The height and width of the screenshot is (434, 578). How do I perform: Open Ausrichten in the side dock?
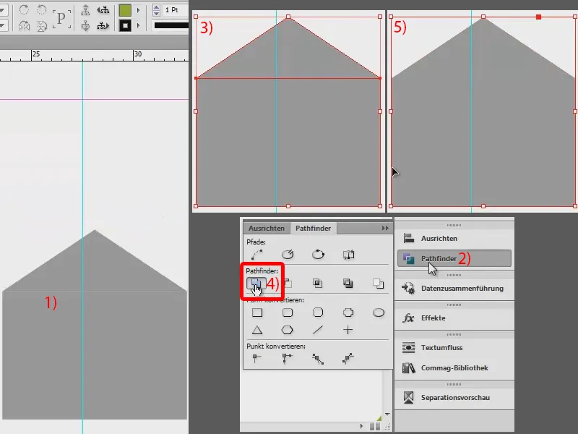click(x=454, y=239)
